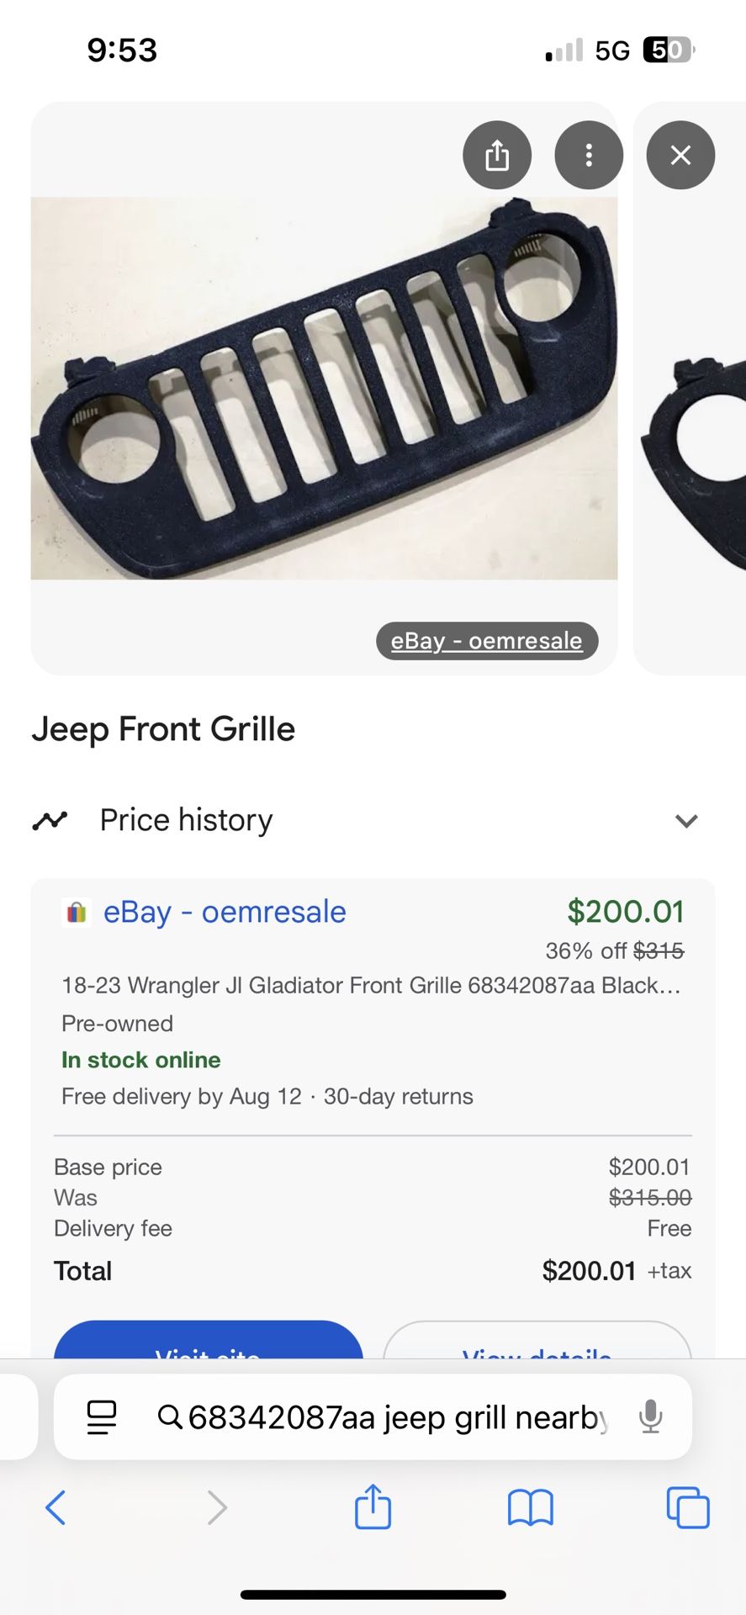The image size is (746, 1615).
Task: Open the bookmarks icon in Safari toolbar
Action: 531,1508
